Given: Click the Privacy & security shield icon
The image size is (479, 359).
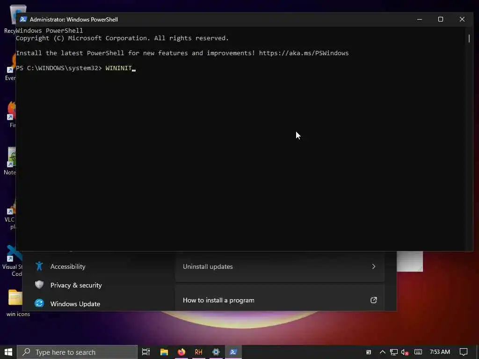Looking at the screenshot, I should (39, 285).
